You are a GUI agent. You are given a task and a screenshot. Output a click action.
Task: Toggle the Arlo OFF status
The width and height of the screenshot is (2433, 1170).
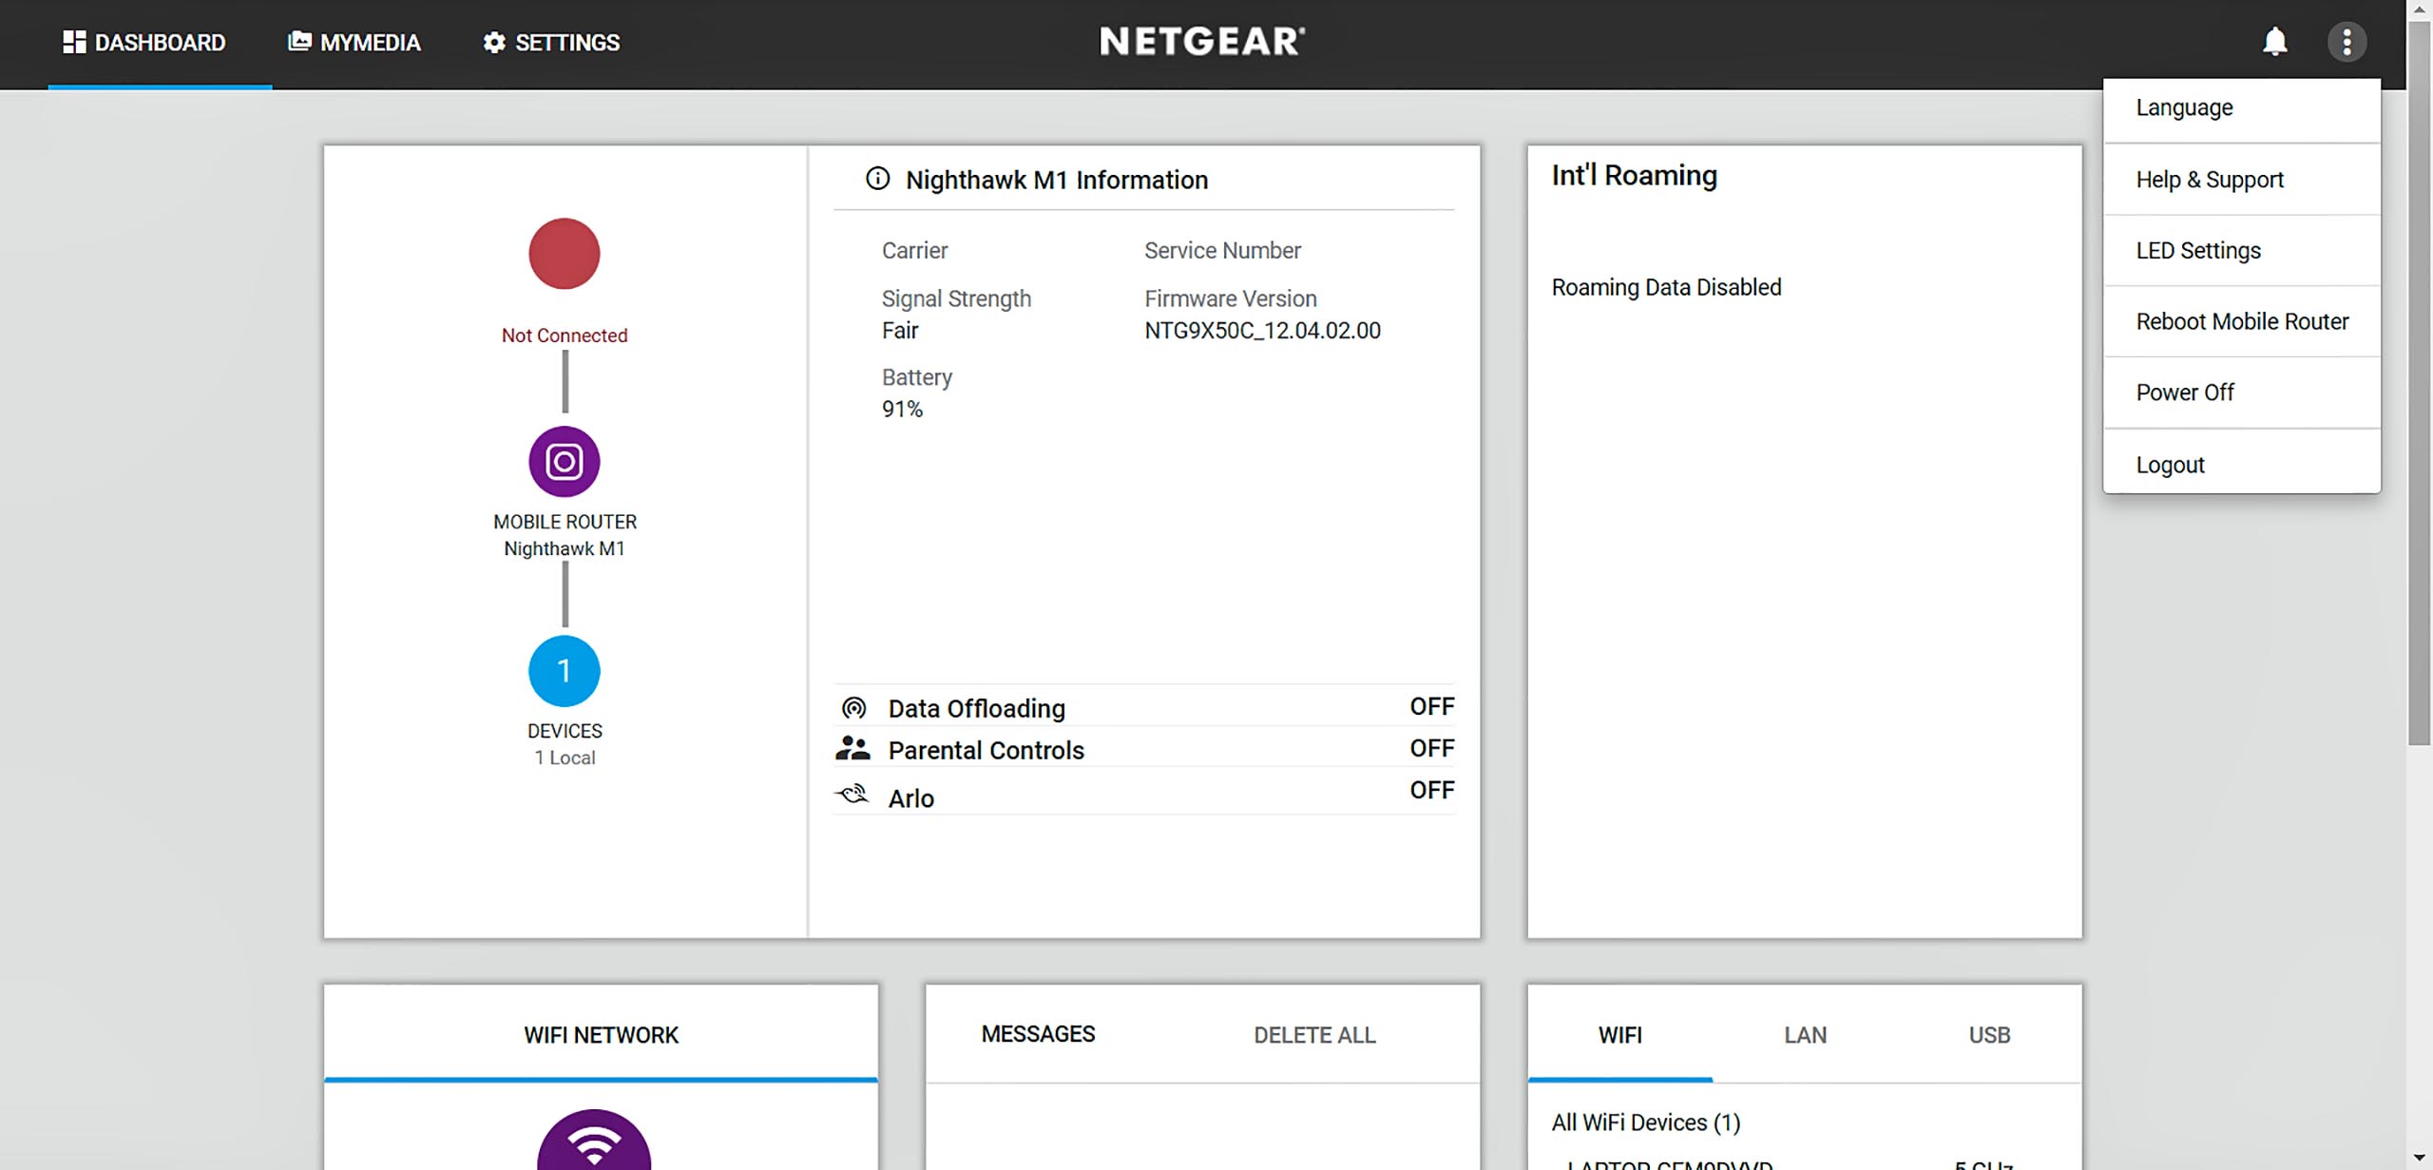coord(1431,790)
